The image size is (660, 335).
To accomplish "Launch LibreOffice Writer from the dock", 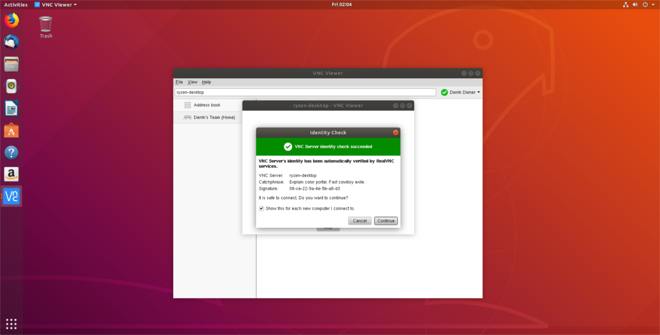I will [12, 108].
